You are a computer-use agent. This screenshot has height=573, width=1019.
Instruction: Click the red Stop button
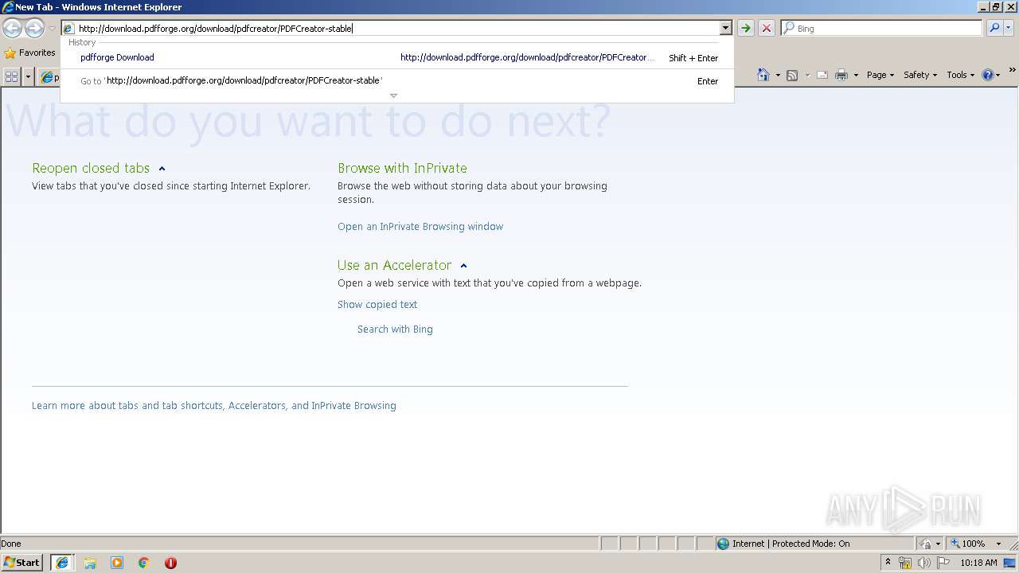[x=766, y=29]
